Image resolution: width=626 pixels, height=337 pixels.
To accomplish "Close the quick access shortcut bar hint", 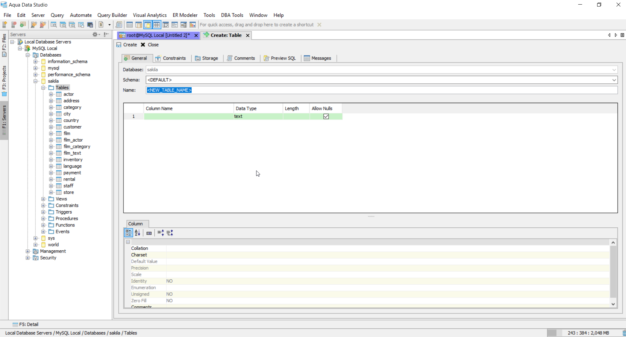I will (319, 25).
